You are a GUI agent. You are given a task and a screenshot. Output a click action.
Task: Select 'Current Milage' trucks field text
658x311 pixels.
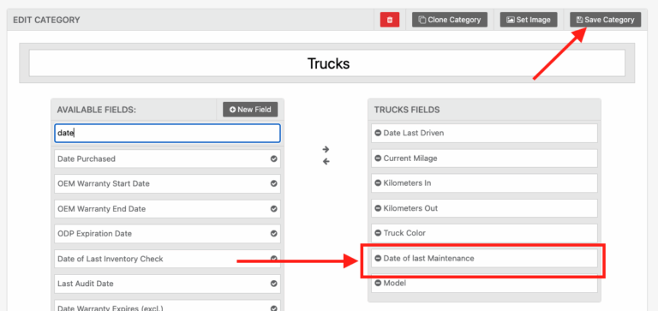pyautogui.click(x=410, y=158)
